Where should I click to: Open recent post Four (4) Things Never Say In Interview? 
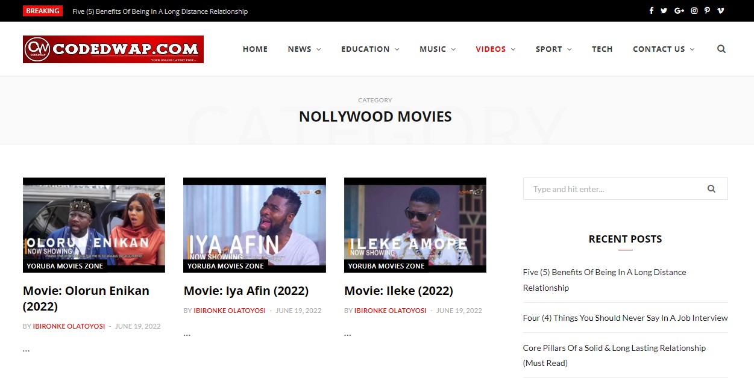tap(625, 318)
